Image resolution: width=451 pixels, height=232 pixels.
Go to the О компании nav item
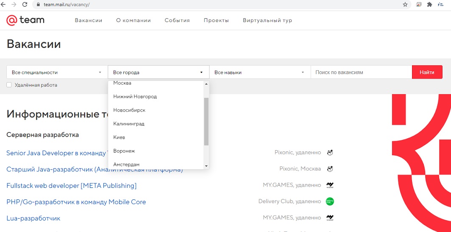(x=134, y=20)
